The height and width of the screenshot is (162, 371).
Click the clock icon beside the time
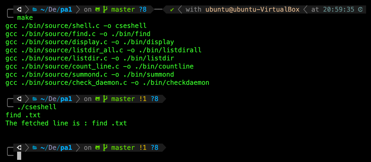[360, 9]
